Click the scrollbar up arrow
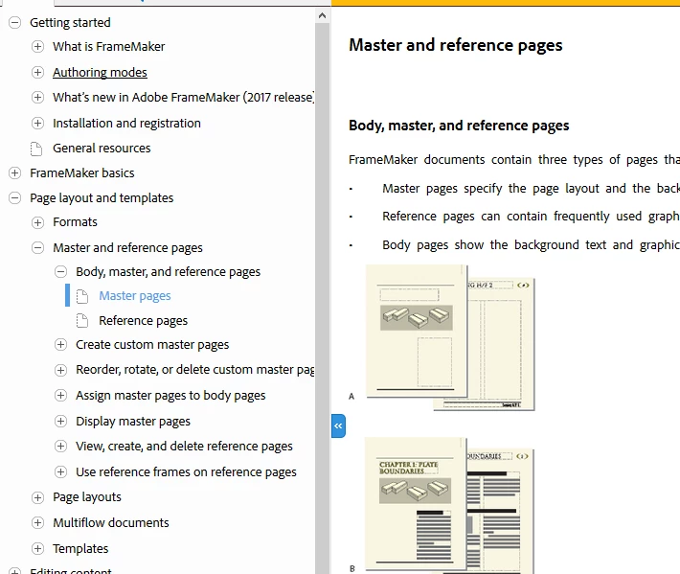 click(322, 16)
